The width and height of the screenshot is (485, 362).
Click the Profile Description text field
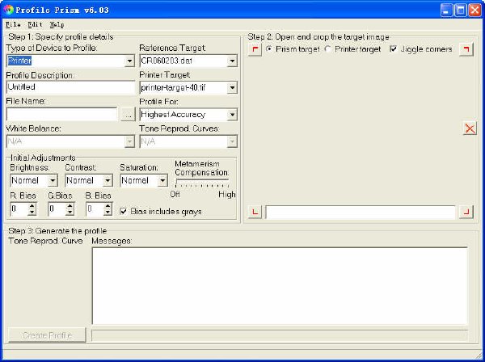pyautogui.click(x=70, y=87)
